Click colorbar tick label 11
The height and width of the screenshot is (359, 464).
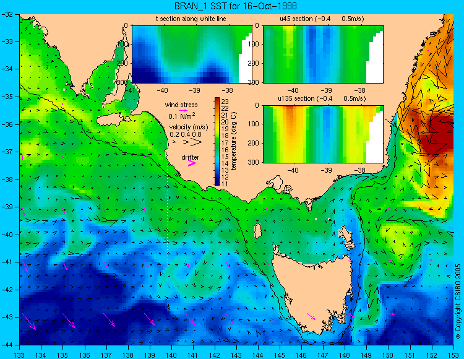(x=225, y=184)
